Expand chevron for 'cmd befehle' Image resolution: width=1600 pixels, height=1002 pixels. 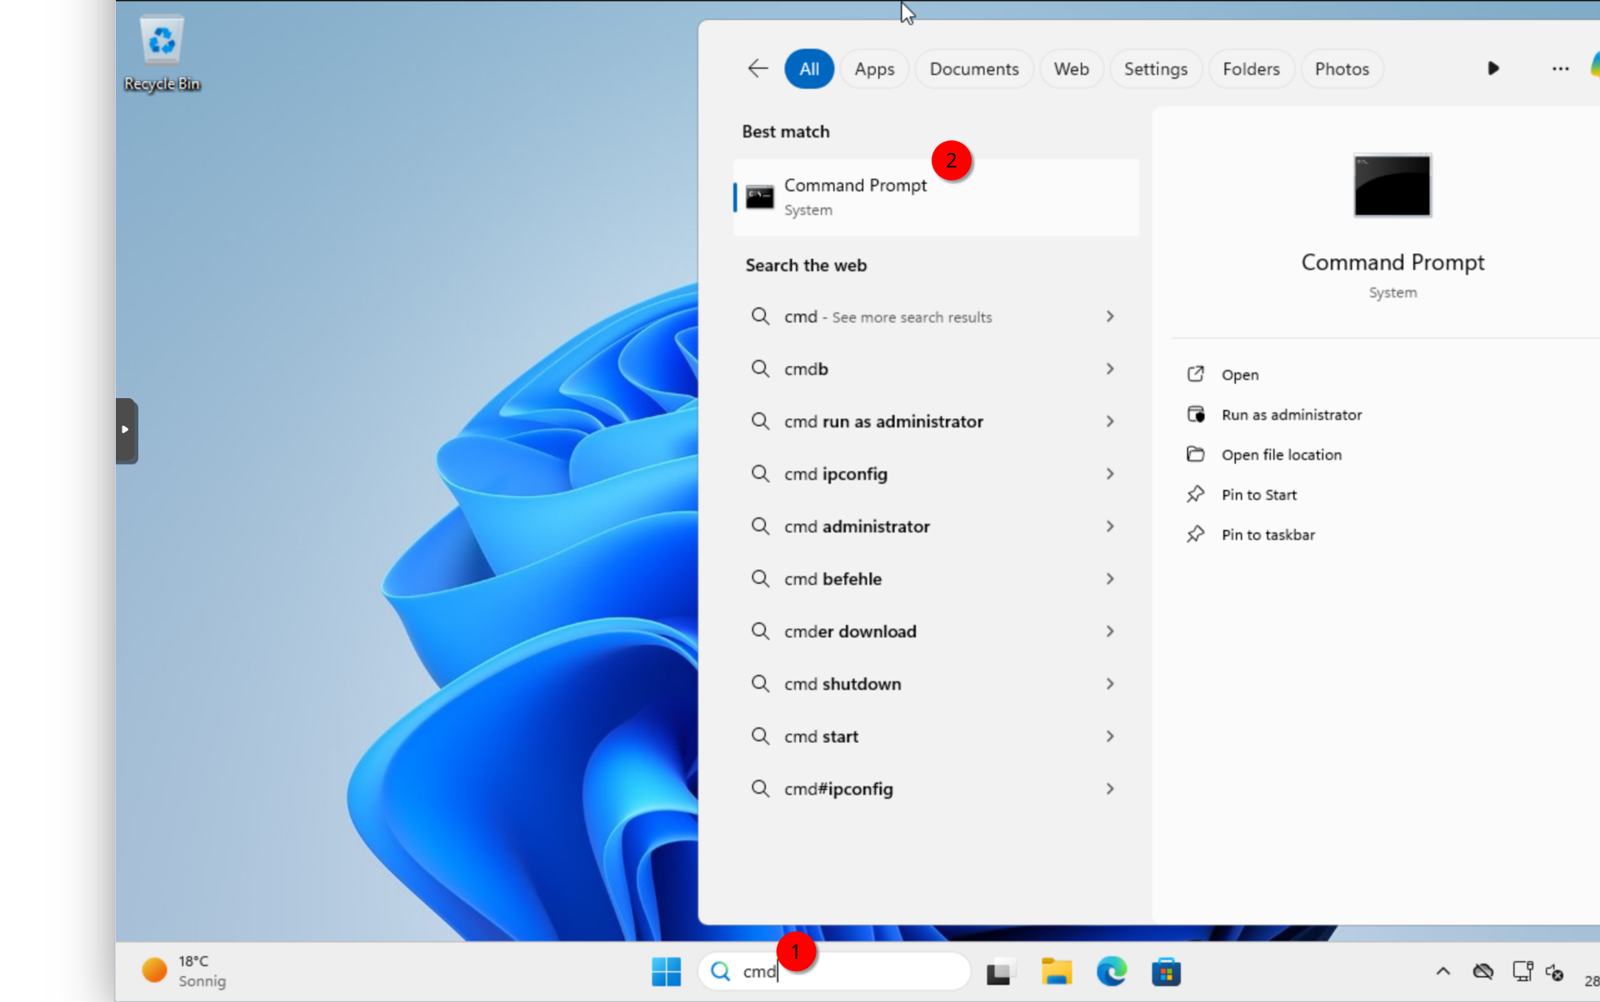pyautogui.click(x=1110, y=579)
